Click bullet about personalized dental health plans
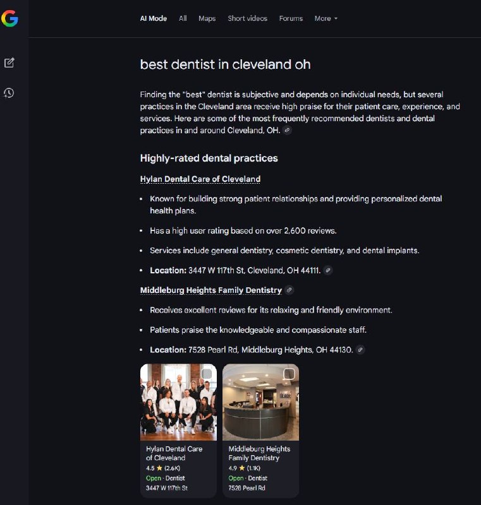 coord(296,205)
